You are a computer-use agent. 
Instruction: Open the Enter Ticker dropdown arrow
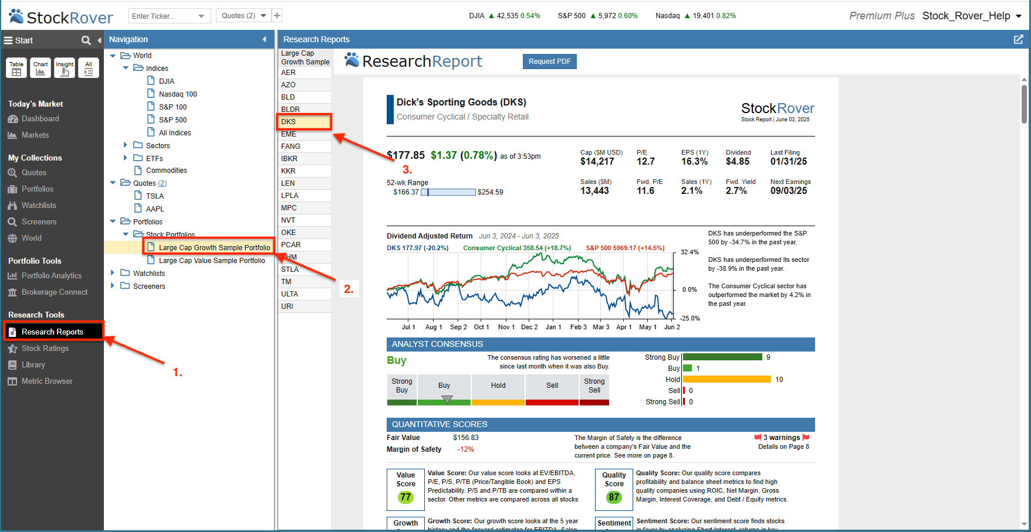[202, 16]
